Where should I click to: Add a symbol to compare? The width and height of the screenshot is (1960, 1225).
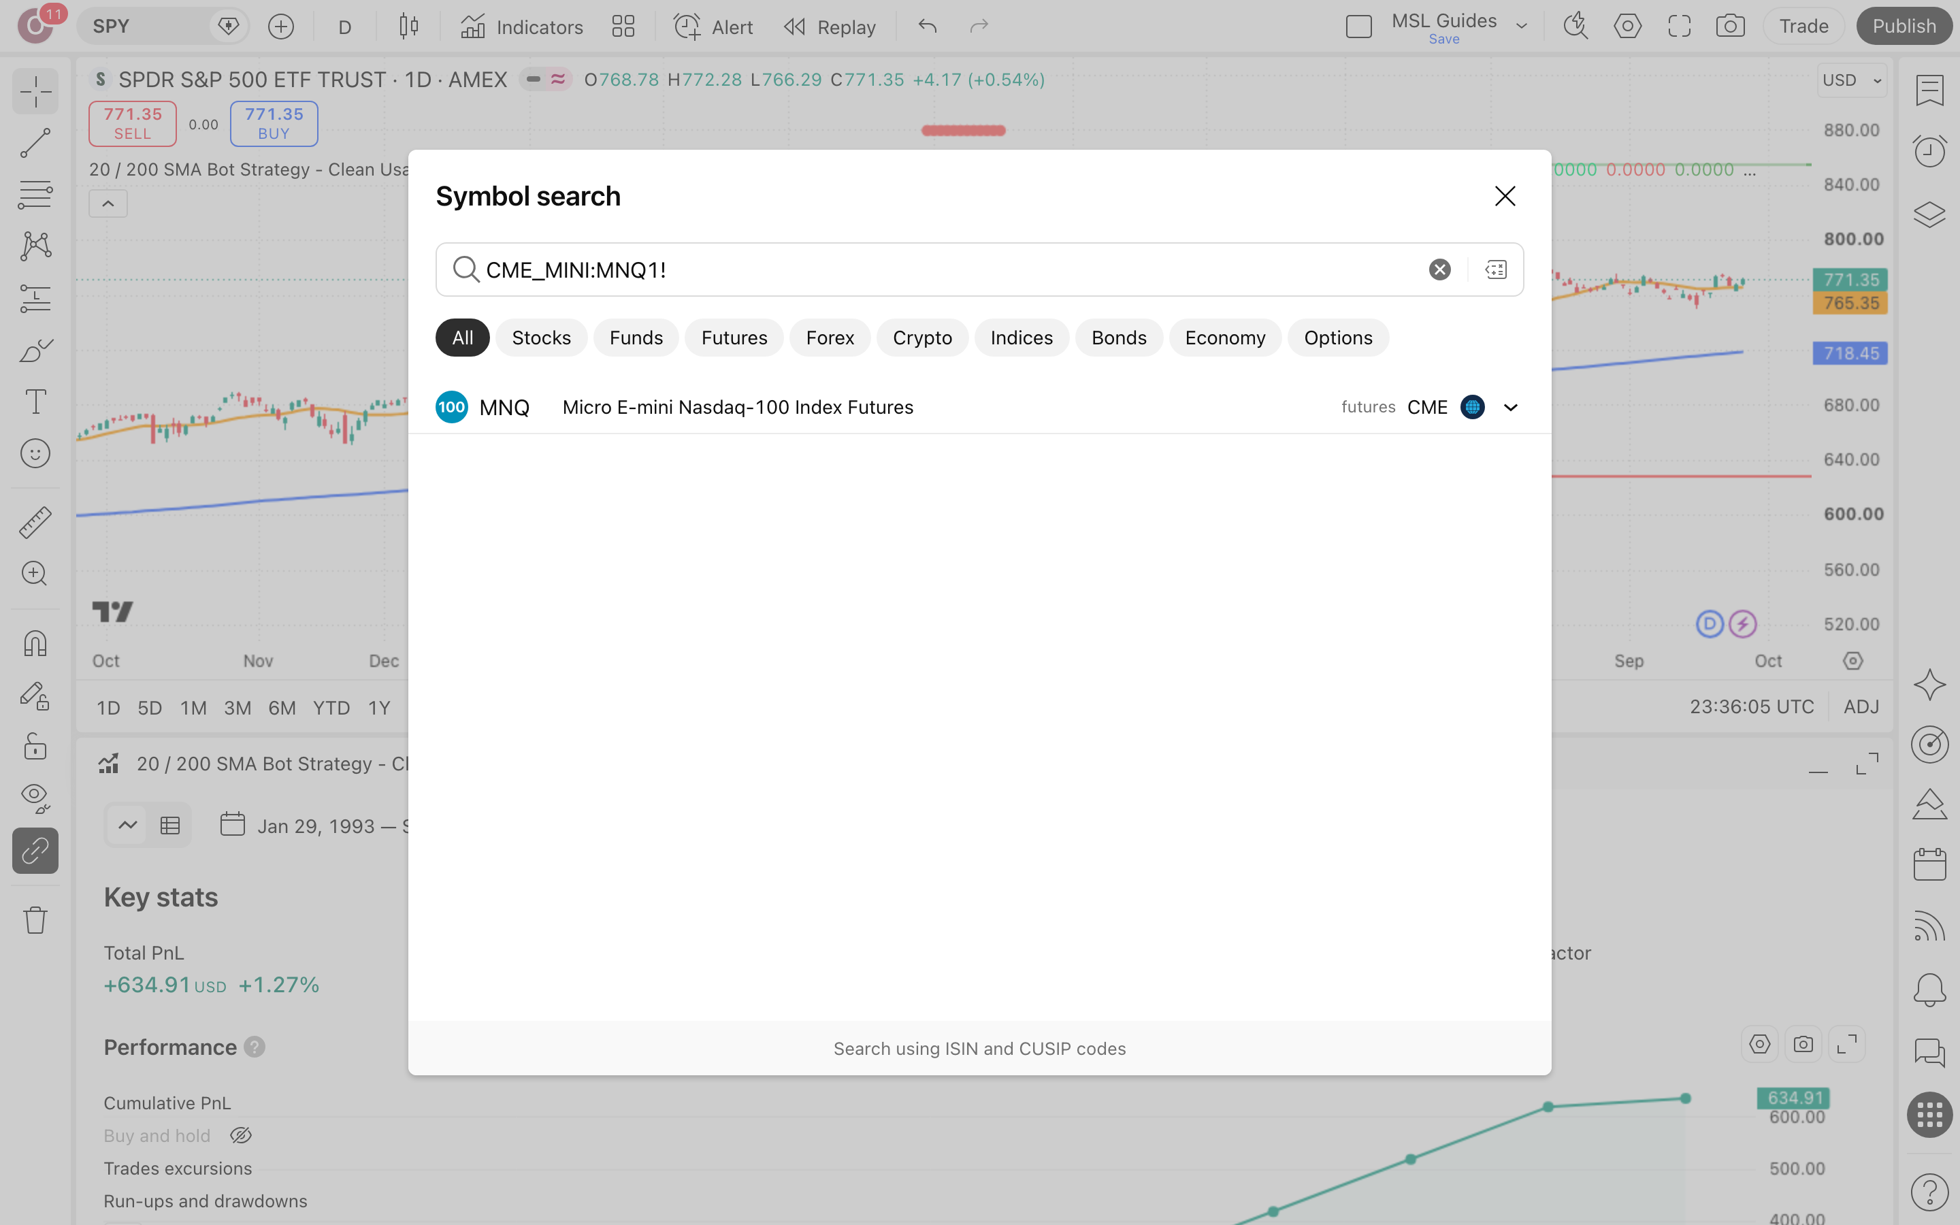[281, 27]
